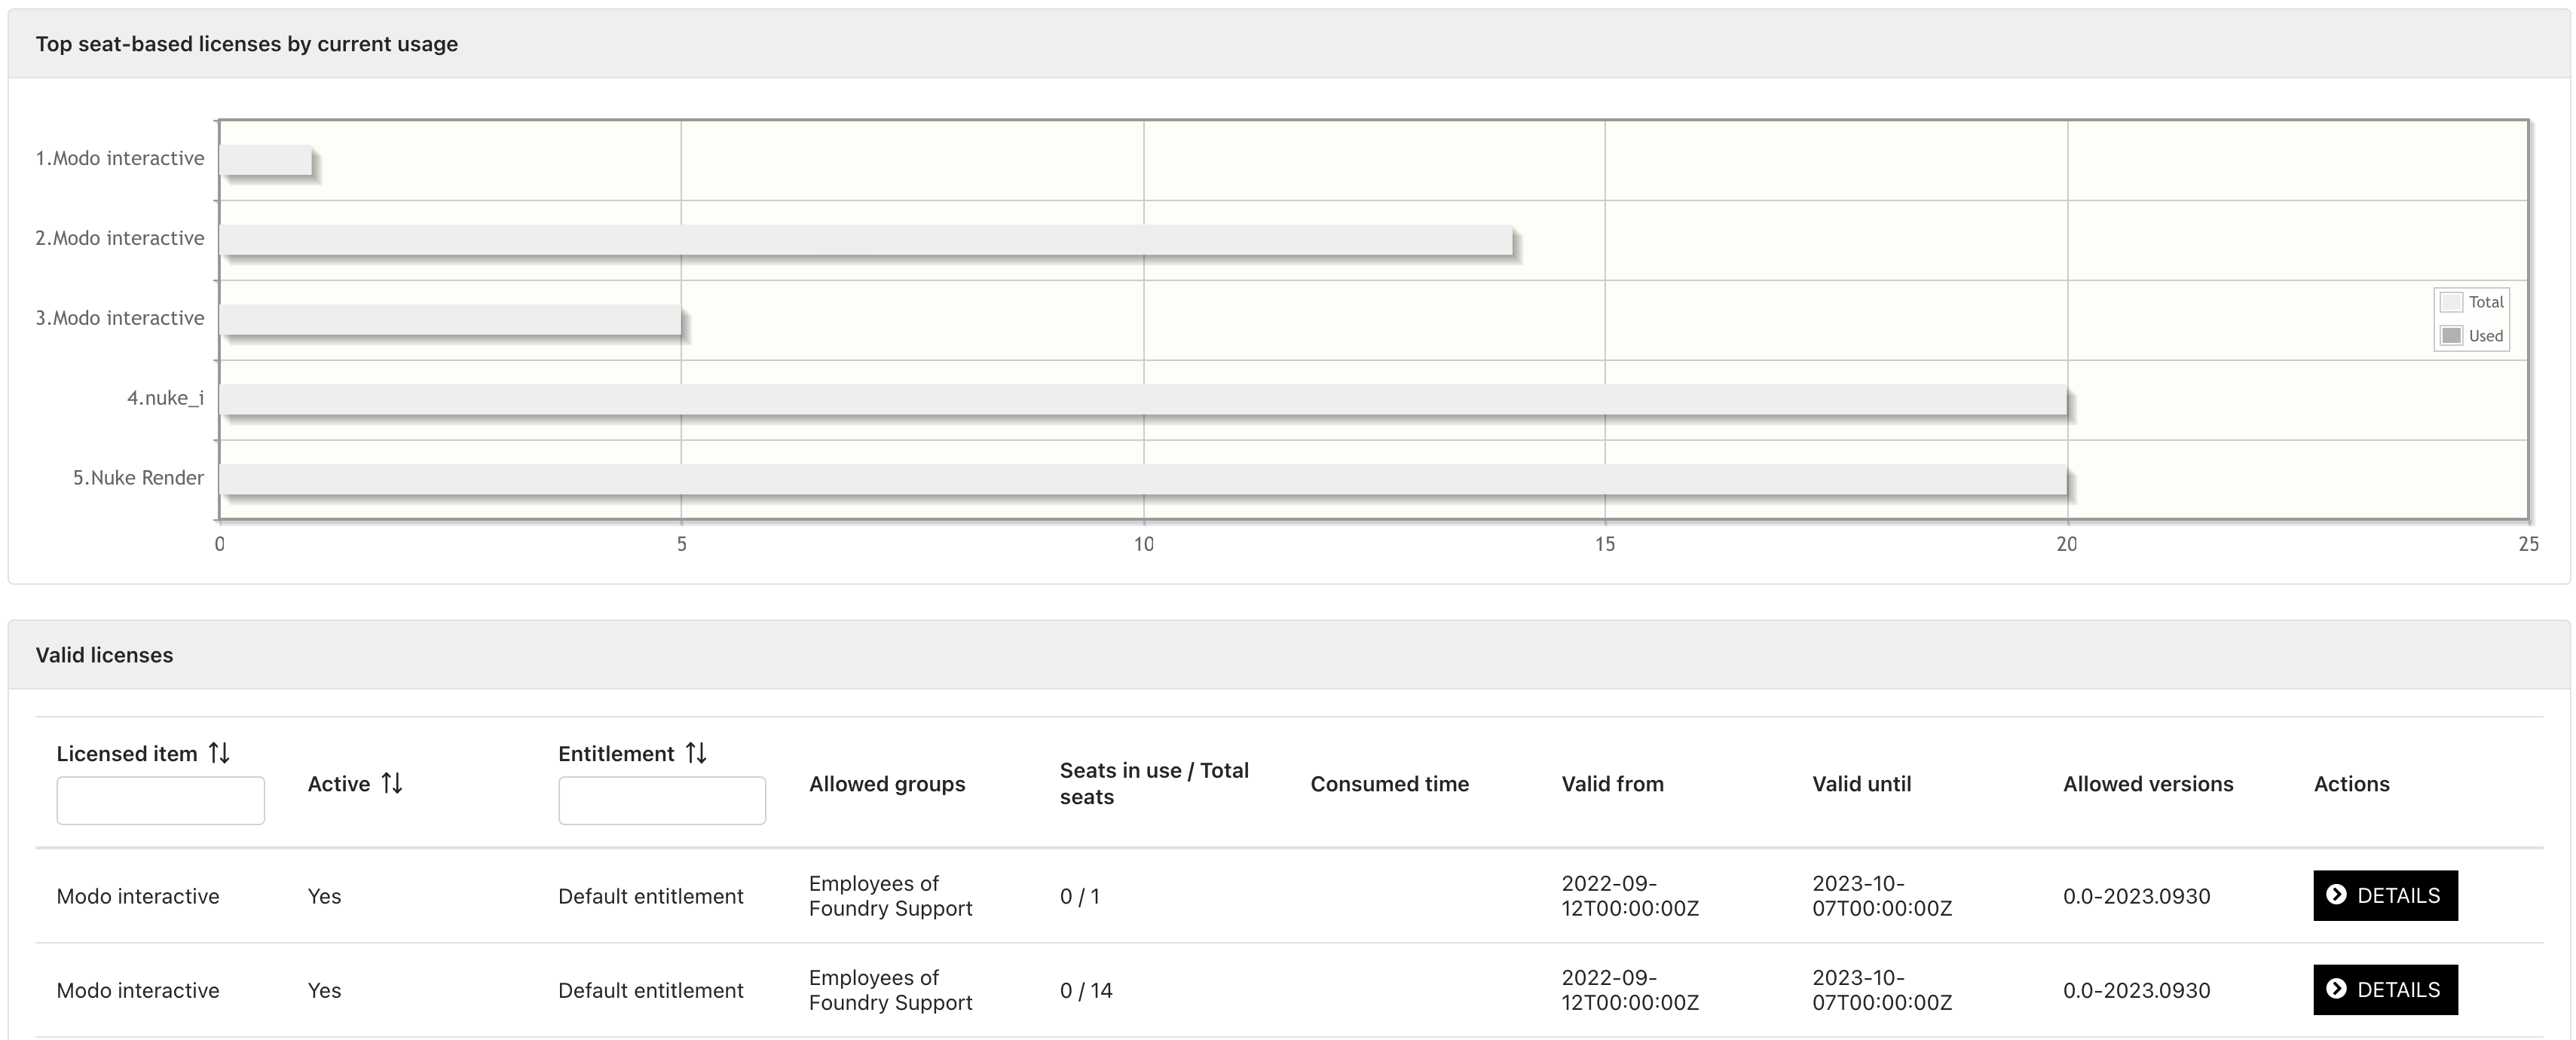Click the 'Consumed time' column header

1390,784
